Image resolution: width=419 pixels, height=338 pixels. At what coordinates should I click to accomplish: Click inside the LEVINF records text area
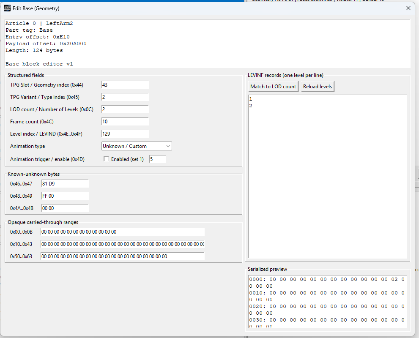pyautogui.click(x=327, y=177)
